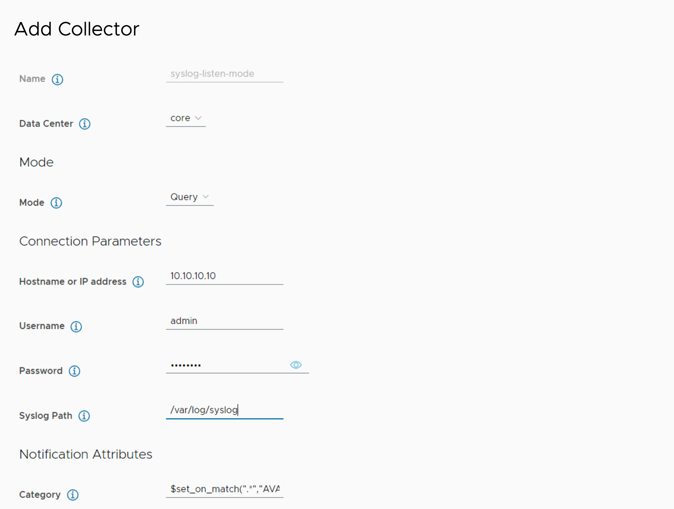Image resolution: width=674 pixels, height=509 pixels.
Task: Open the core data center selector
Action: pyautogui.click(x=186, y=118)
